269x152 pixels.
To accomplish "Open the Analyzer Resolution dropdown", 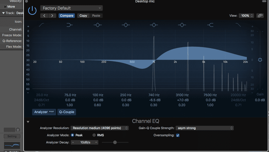I will [x=100, y=128].
